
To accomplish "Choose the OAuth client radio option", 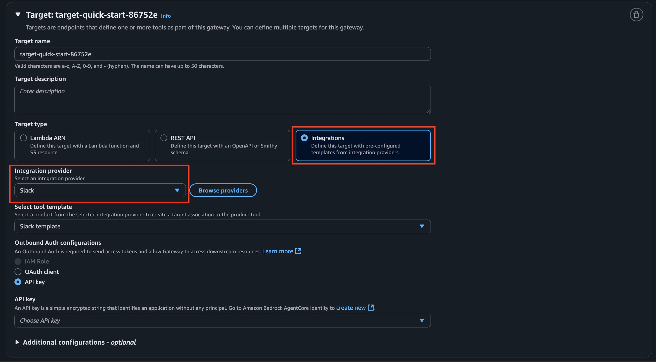I will (x=18, y=272).
